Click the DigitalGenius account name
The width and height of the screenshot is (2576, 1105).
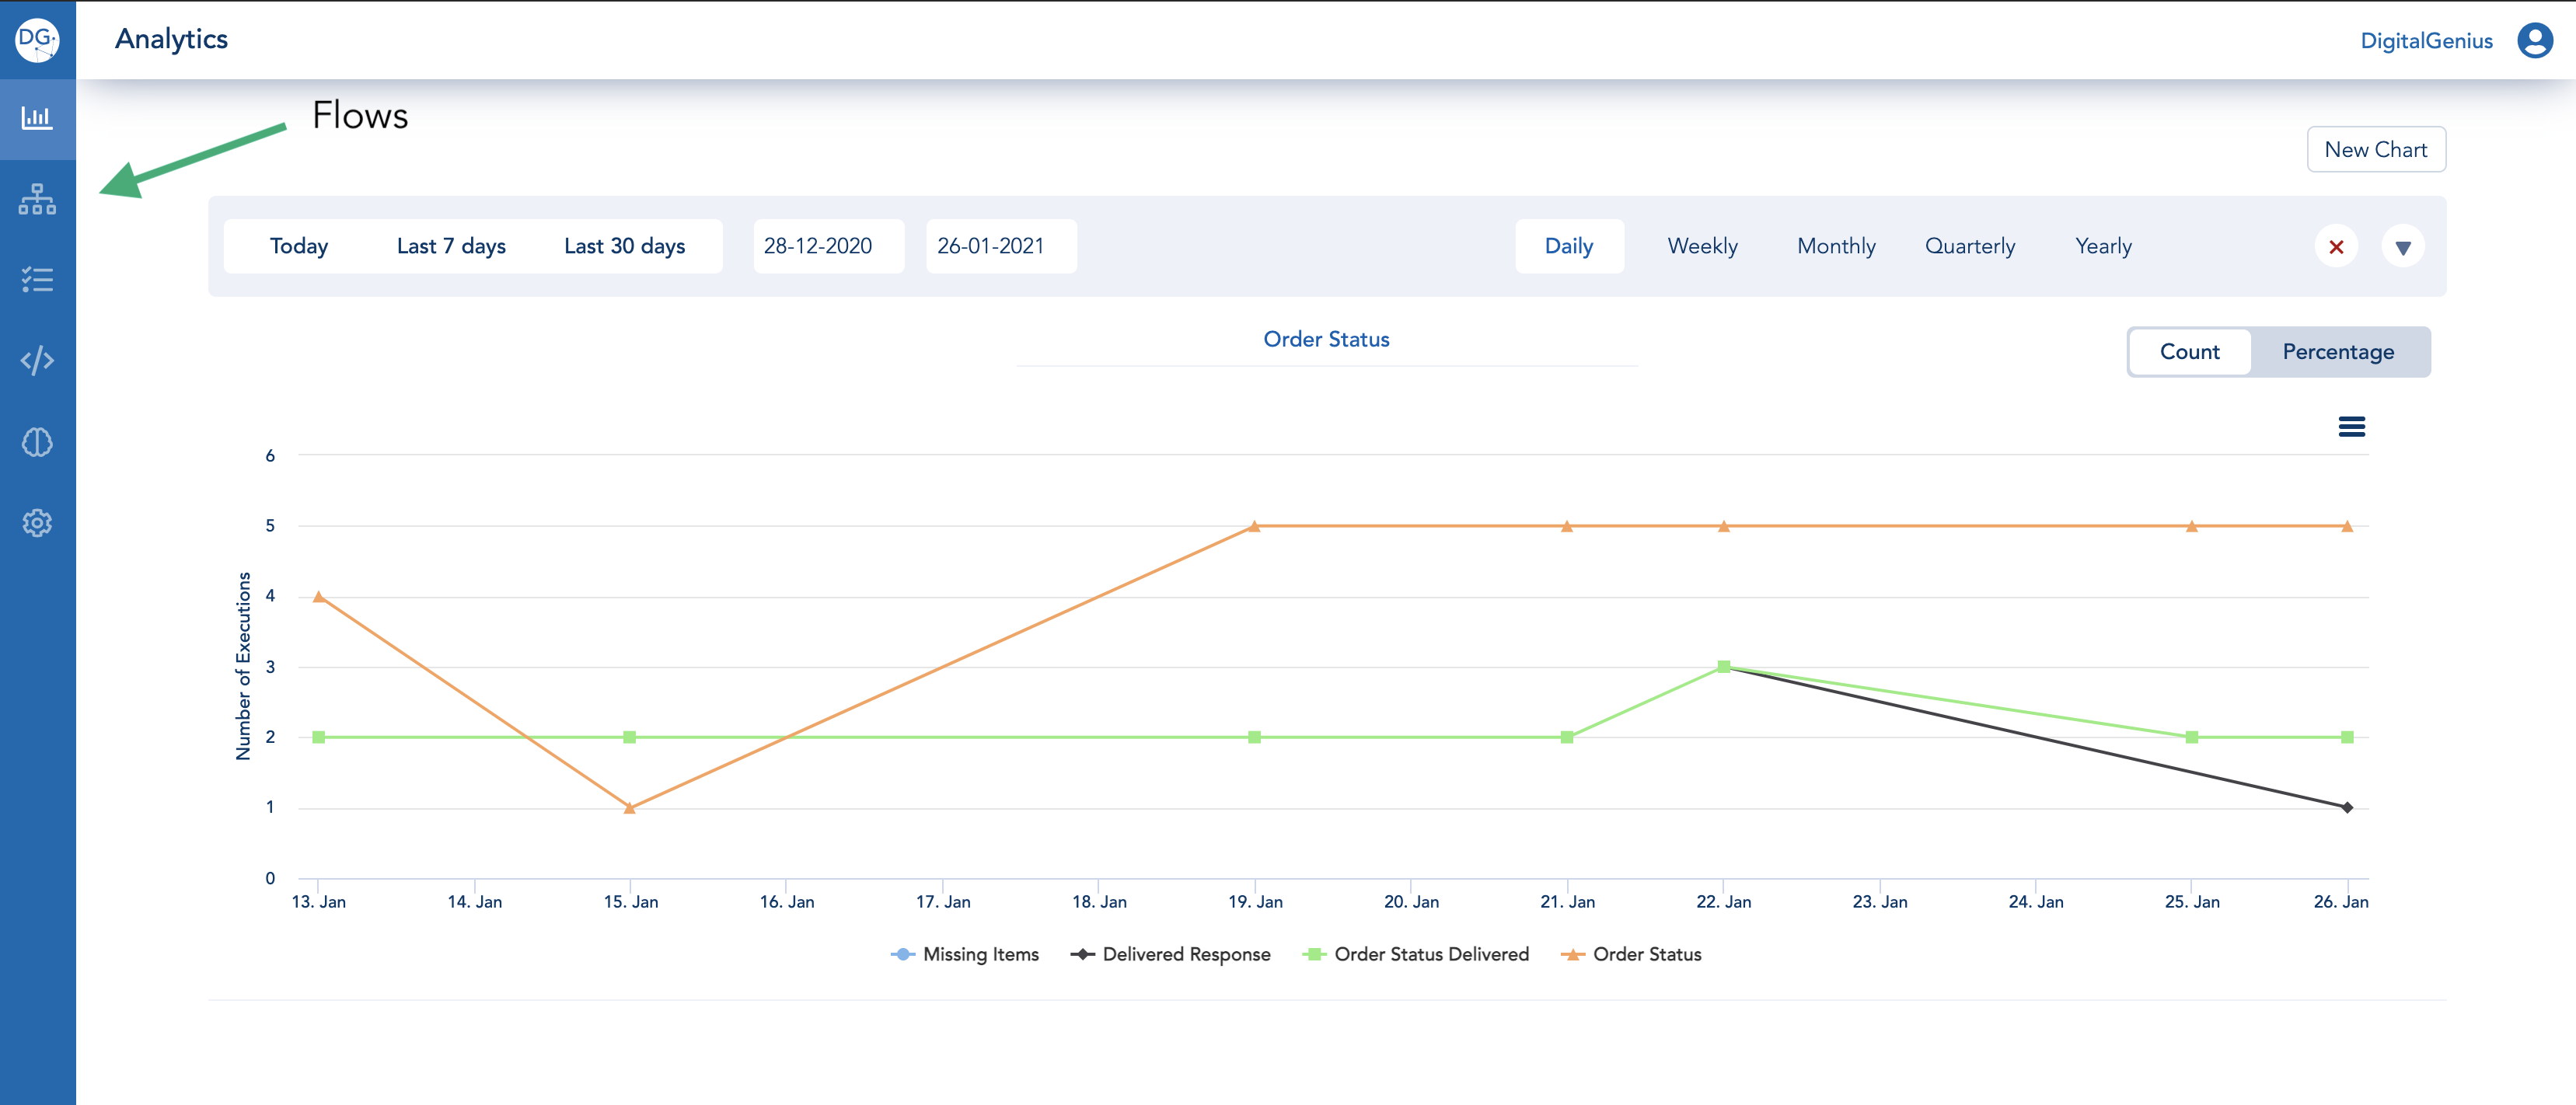tap(2426, 41)
